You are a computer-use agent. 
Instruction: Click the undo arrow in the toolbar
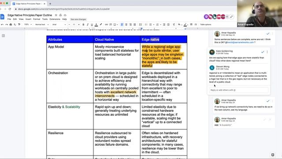(2, 25)
